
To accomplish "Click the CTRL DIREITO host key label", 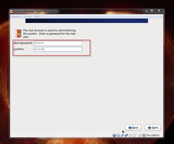I will pos(153,135).
